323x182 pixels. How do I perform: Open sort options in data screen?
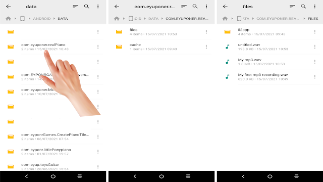(x=75, y=7)
